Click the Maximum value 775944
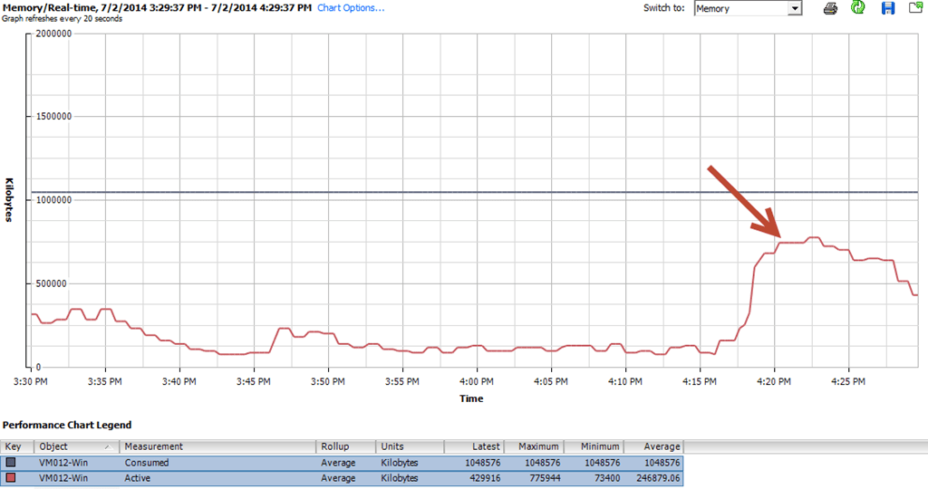Viewport: 928px width, 489px height. [x=545, y=478]
